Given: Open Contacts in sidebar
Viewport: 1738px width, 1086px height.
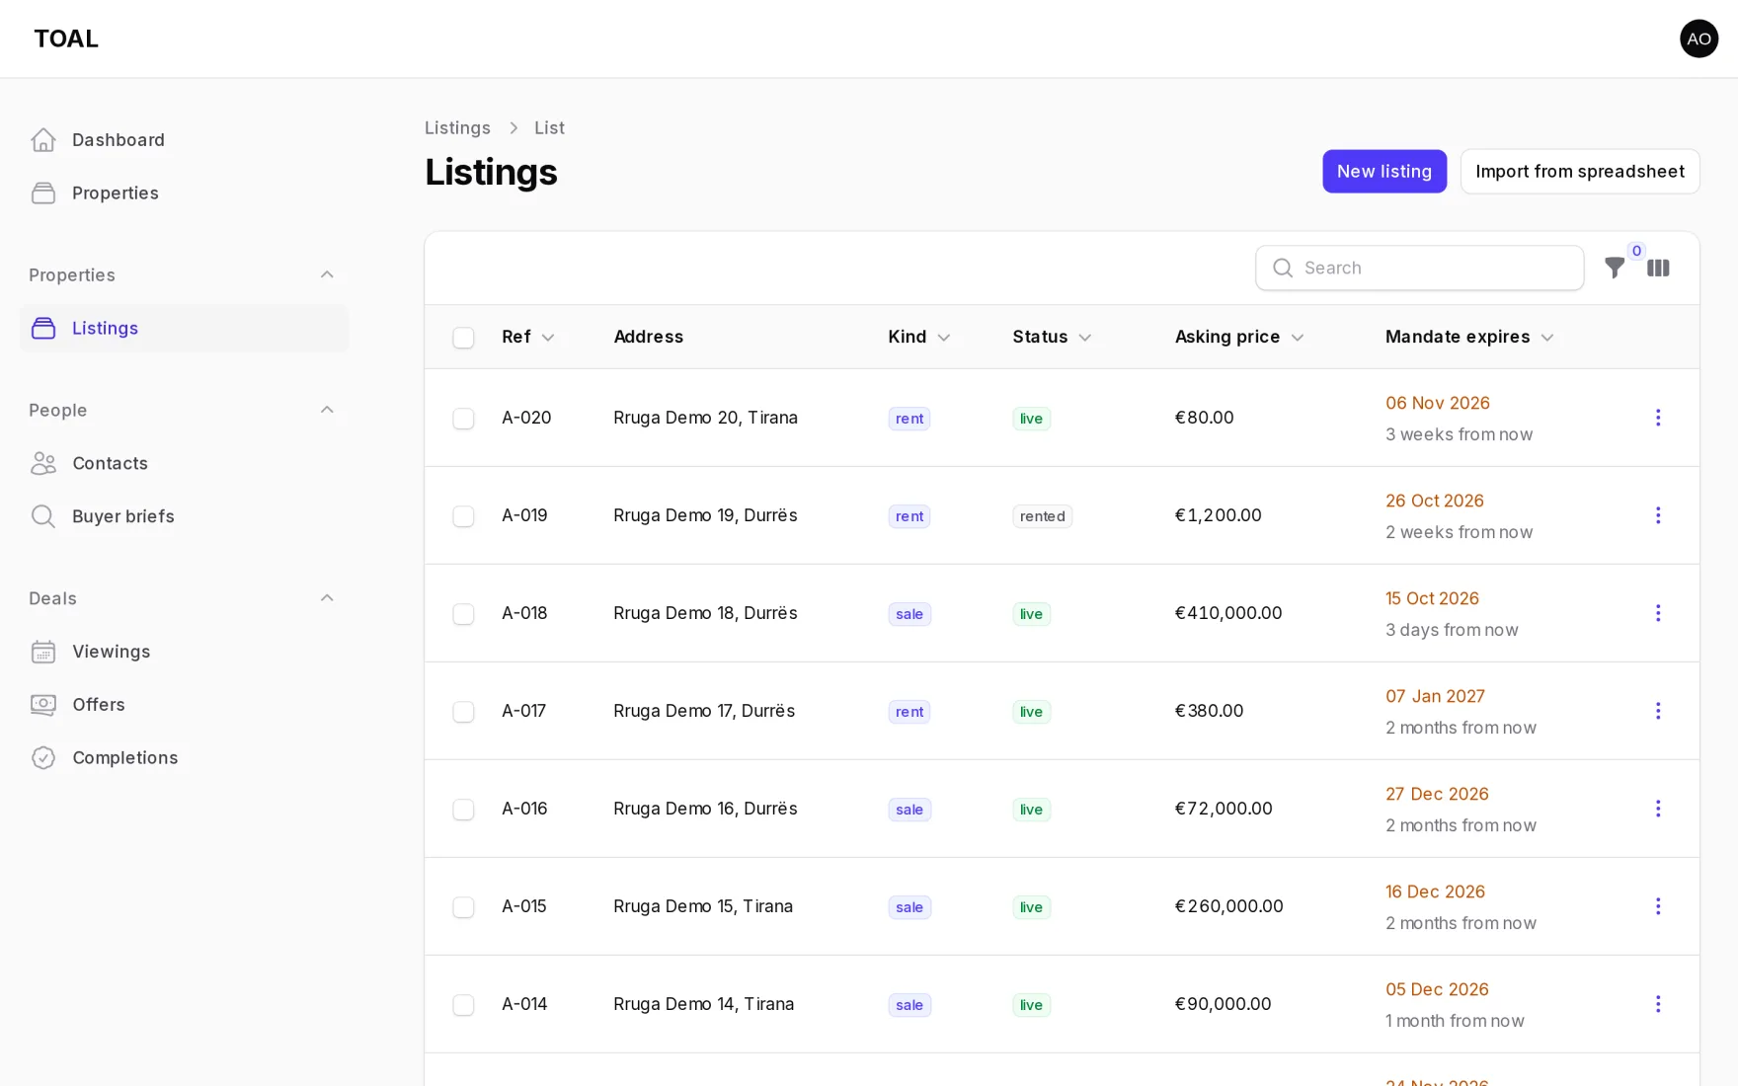Looking at the screenshot, I should coord(184,464).
